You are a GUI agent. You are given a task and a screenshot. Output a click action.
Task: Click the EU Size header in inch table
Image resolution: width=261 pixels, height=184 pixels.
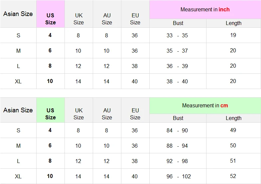[x=135, y=19]
